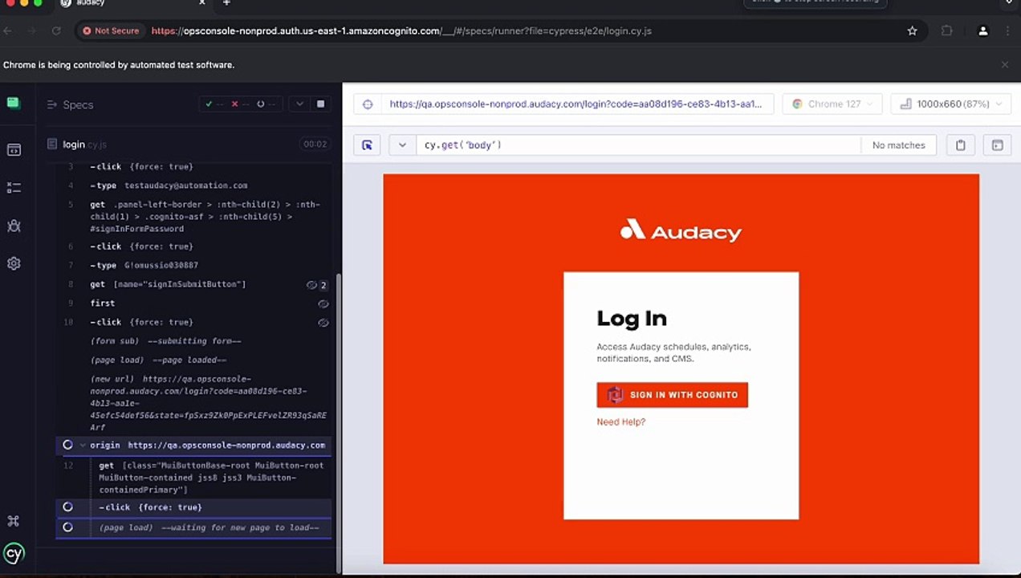Open the Cypress Specs page icon in sidebar
The image size is (1021, 578).
(13, 103)
